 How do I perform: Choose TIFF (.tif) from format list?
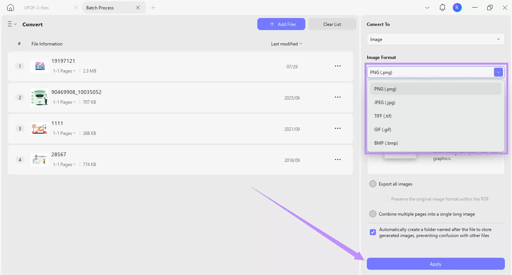click(x=383, y=116)
